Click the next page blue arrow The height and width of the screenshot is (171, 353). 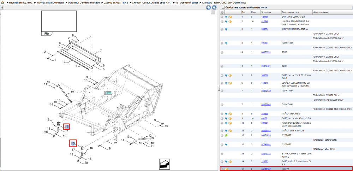click(214, 7)
